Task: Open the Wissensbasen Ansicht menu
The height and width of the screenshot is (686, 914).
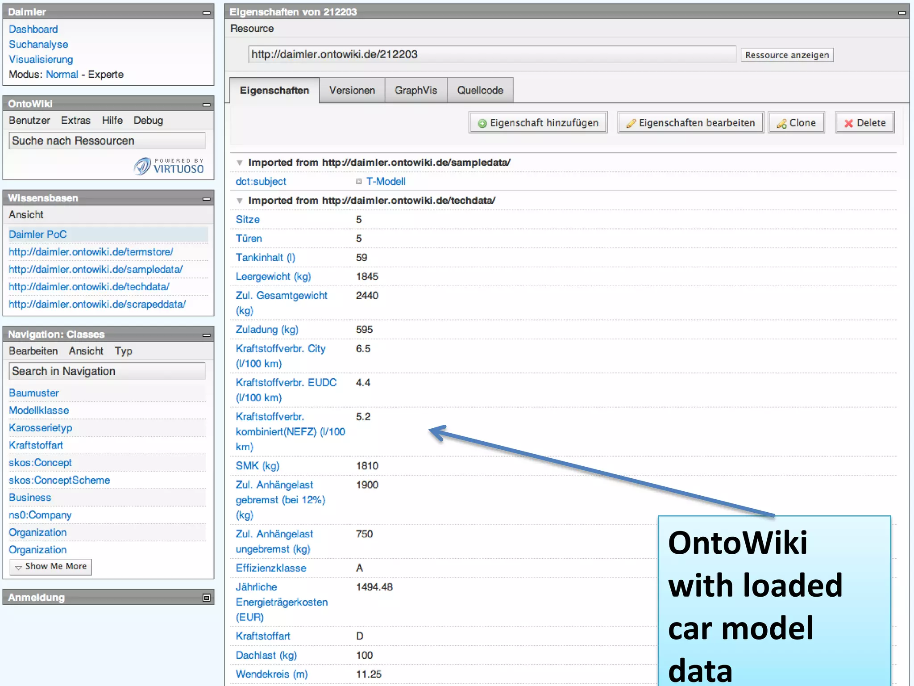Action: (x=26, y=215)
